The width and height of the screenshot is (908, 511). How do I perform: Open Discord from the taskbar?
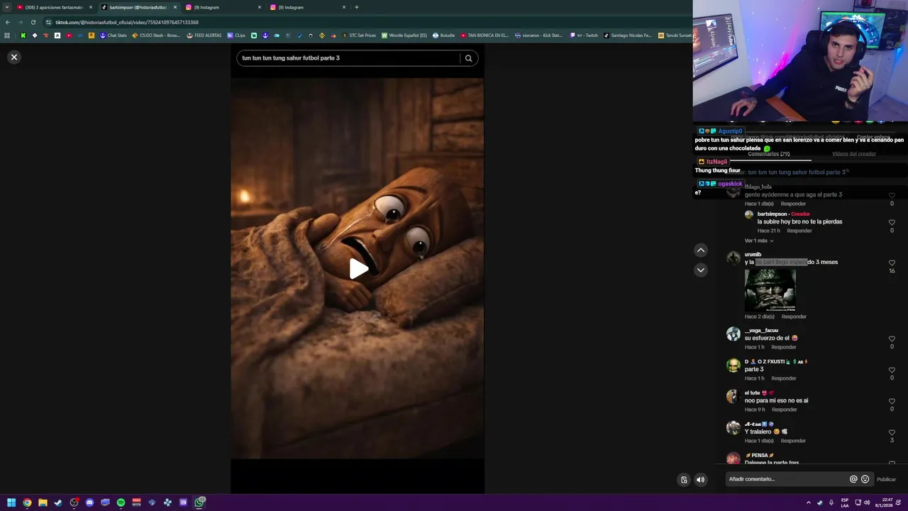89,502
